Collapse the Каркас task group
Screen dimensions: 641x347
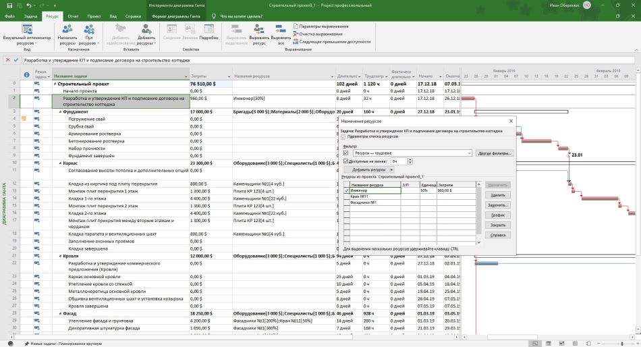pos(61,163)
